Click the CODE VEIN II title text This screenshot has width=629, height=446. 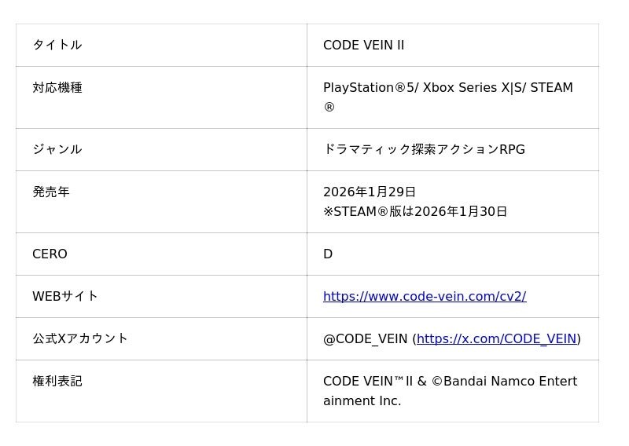coord(363,45)
